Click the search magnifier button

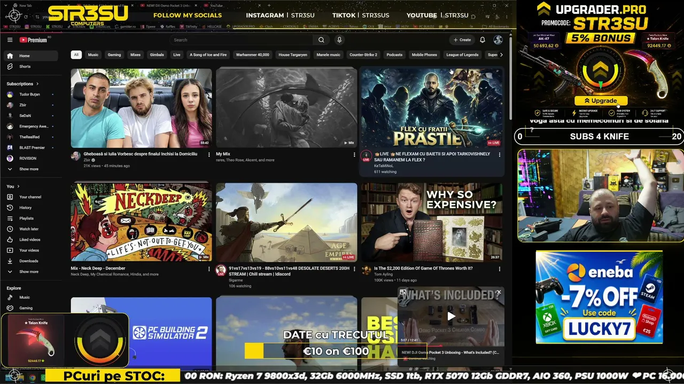pyautogui.click(x=321, y=40)
